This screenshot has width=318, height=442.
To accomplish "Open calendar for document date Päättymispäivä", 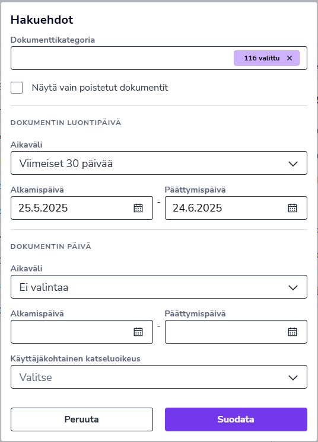I will [292, 332].
